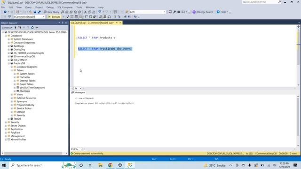Click the Windows search box on taskbar

point(35,165)
